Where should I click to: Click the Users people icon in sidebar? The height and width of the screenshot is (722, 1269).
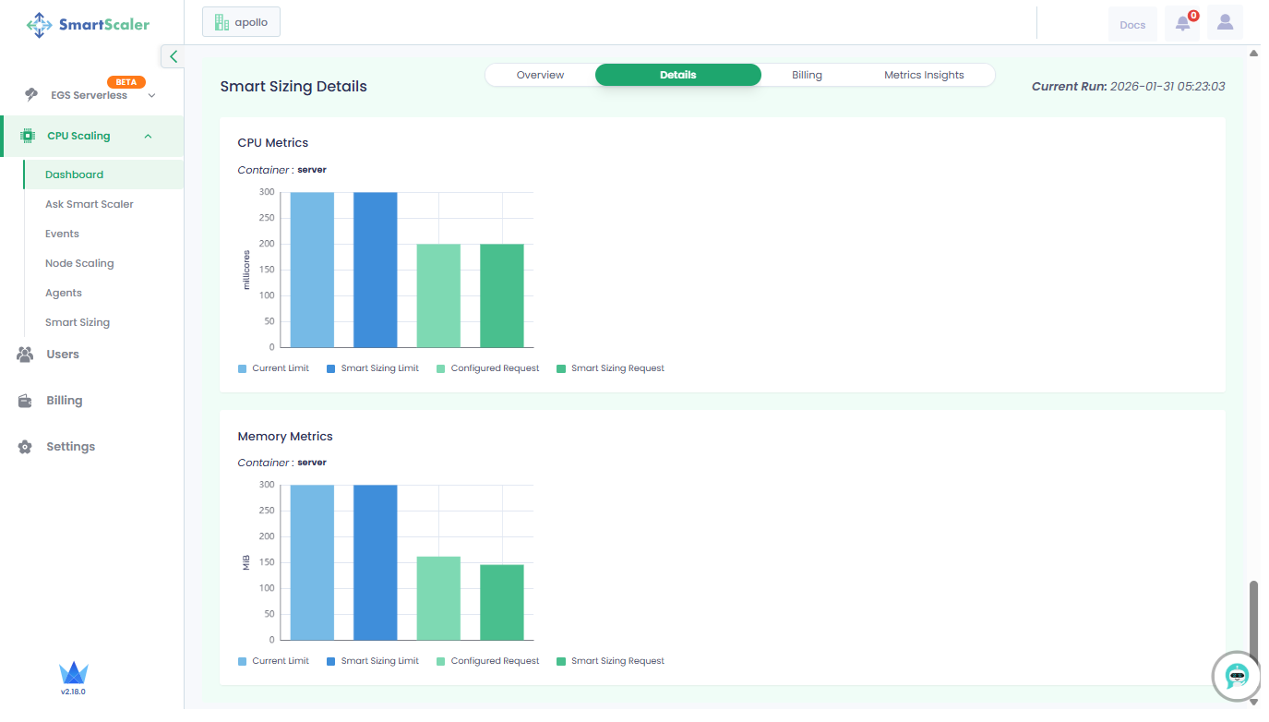tap(26, 355)
